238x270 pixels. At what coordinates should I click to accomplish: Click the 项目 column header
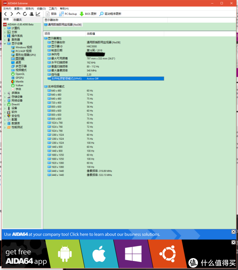(64, 34)
